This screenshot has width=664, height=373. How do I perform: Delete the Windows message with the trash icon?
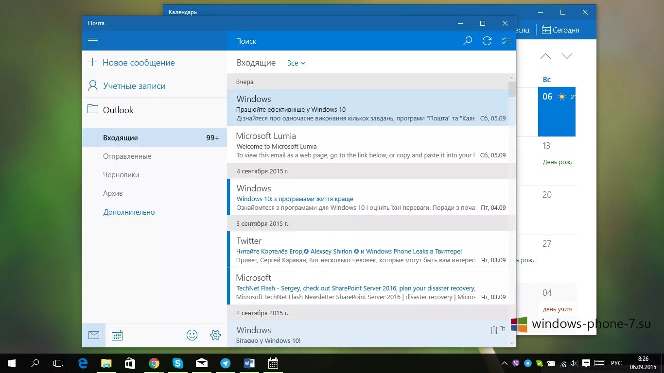click(494, 330)
